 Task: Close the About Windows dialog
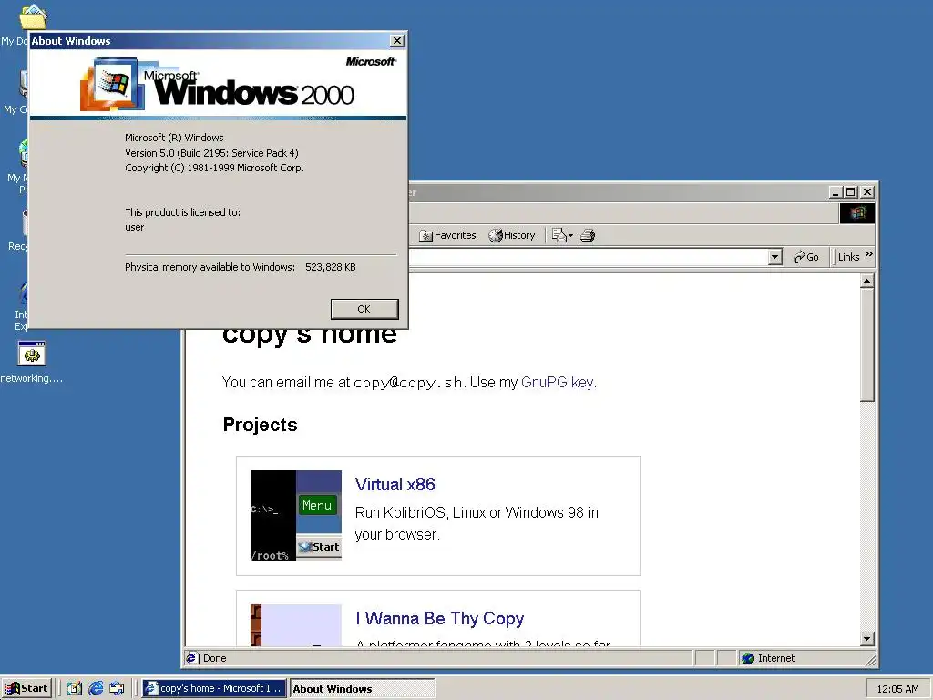397,40
